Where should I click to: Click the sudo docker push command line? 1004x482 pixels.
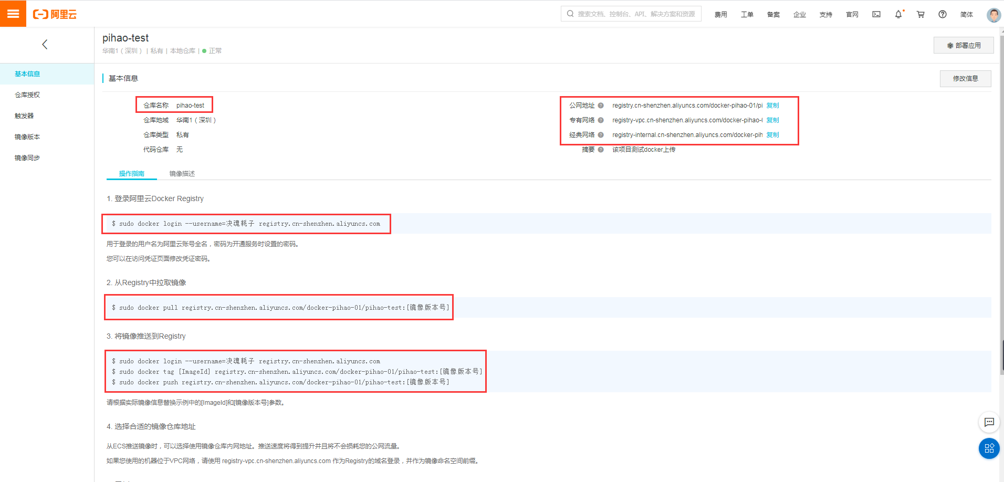pyautogui.click(x=280, y=382)
